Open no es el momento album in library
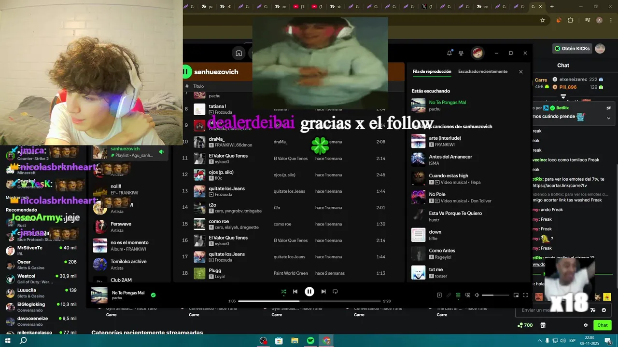 point(129,246)
